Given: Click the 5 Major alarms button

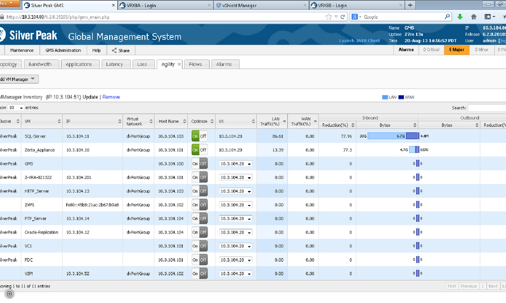Looking at the screenshot, I should [x=457, y=50].
